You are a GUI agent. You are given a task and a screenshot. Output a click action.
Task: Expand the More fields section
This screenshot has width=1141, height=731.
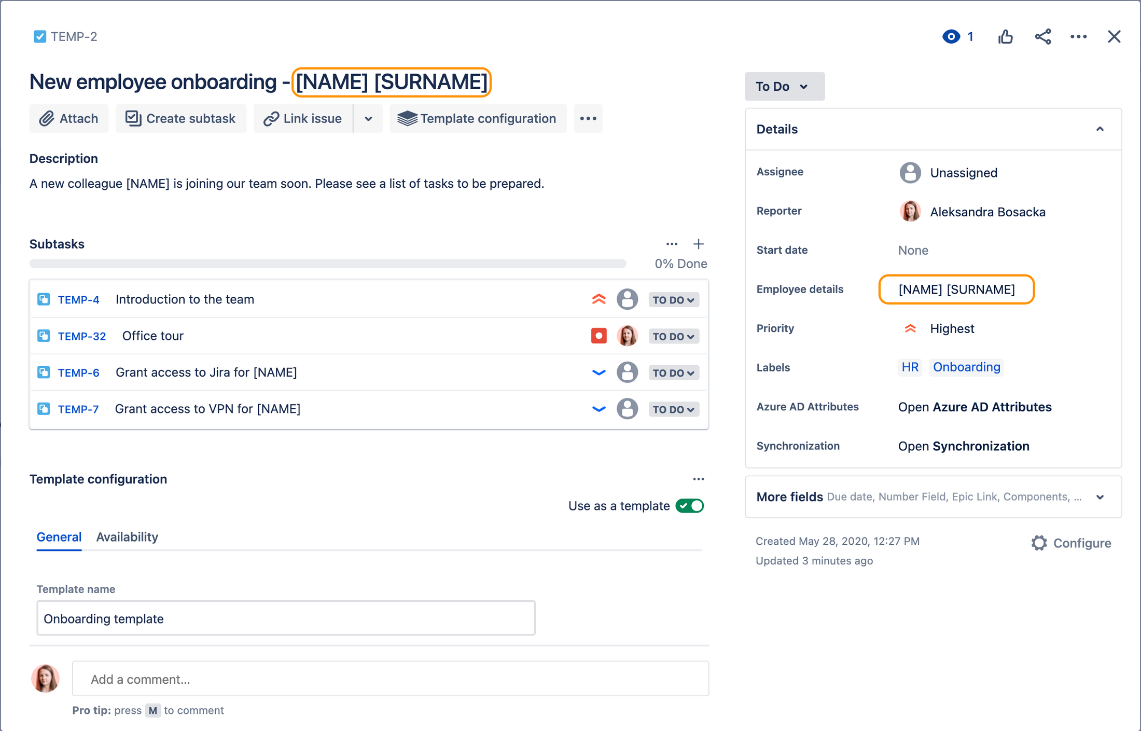click(933, 496)
